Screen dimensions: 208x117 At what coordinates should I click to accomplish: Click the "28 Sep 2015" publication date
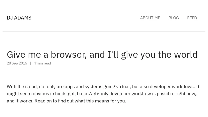coord(17,63)
